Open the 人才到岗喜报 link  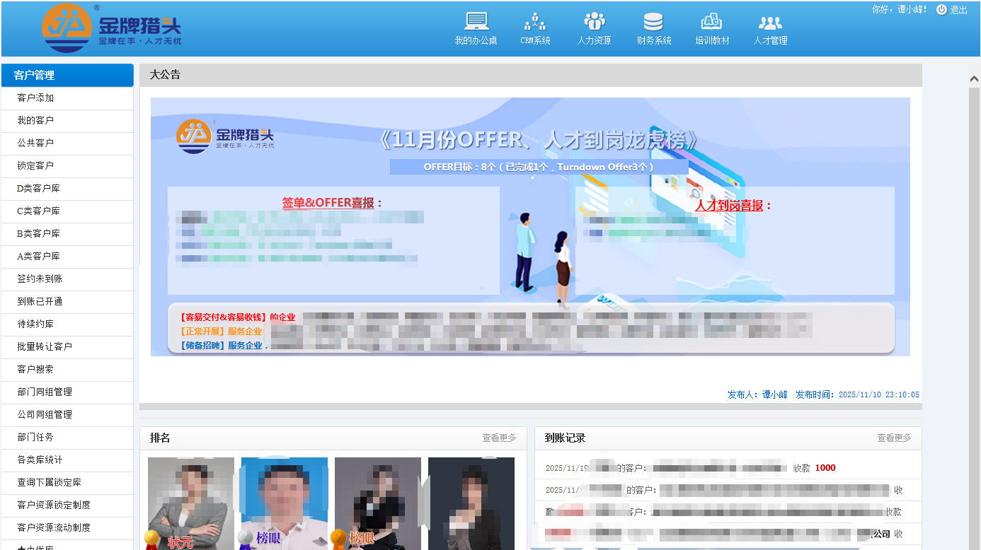(x=729, y=206)
